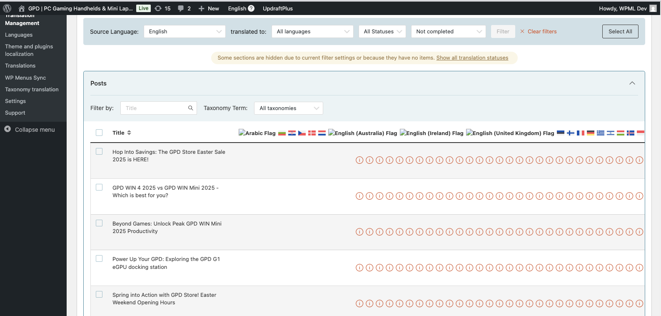661x316 pixels.
Task: Click the GPD site name link
Action: (80, 8)
